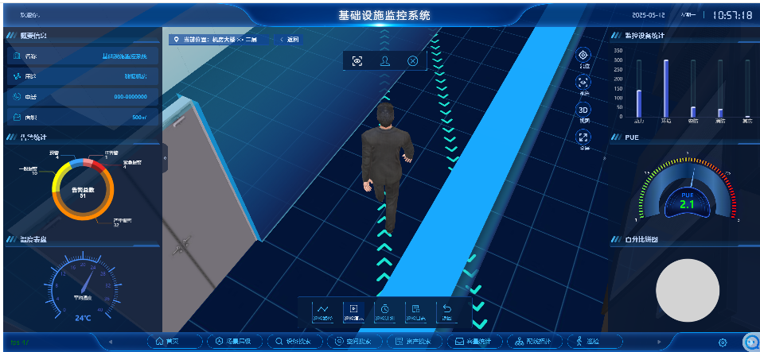Screen dimensions: 760x352
Task: Click the alarm donut chart total count center
Action: 83,192
